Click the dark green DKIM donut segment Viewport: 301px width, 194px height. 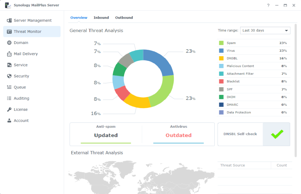(119, 70)
